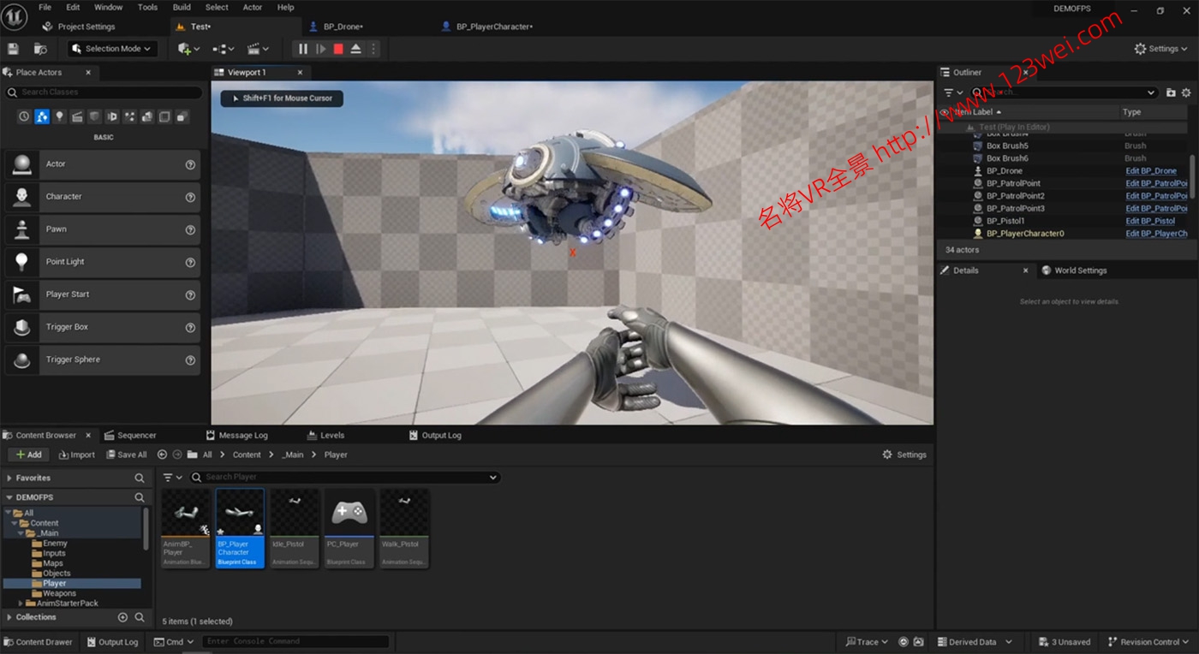Open the Outliner settings gear icon
Viewport: 1199px width, 654px height.
click(x=1187, y=92)
